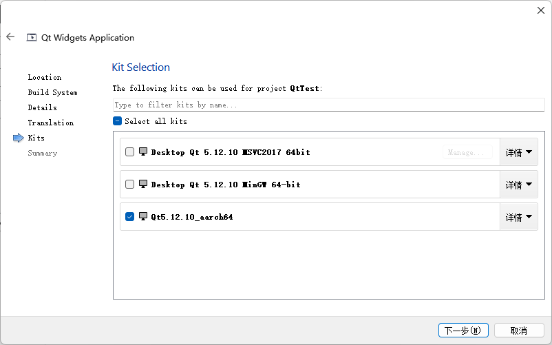Go back using the arrow icon
Screen dimensions: 552x345
10,36
